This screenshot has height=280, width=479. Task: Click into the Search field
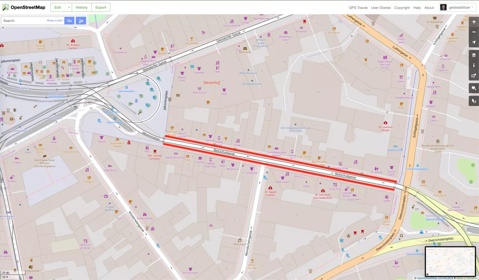click(24, 21)
